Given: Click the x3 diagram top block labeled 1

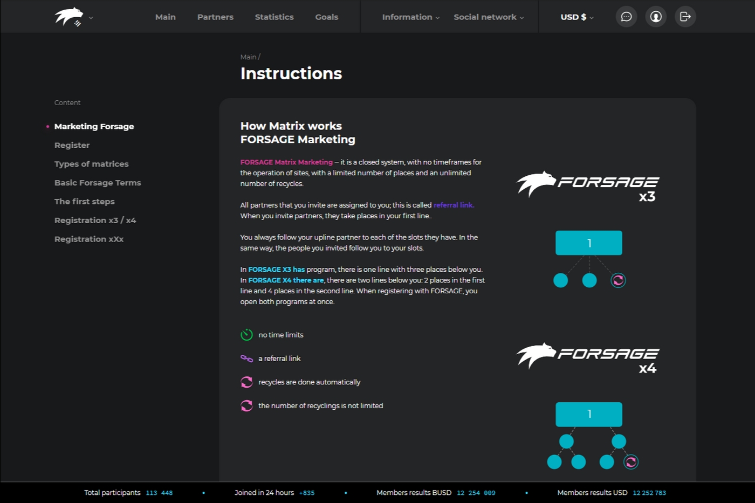Looking at the screenshot, I should point(589,243).
